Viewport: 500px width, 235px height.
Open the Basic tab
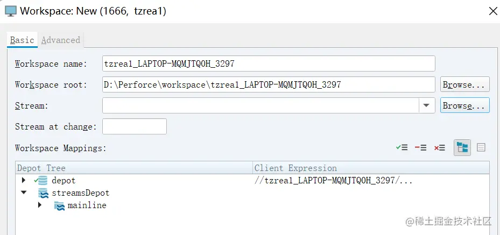point(22,40)
